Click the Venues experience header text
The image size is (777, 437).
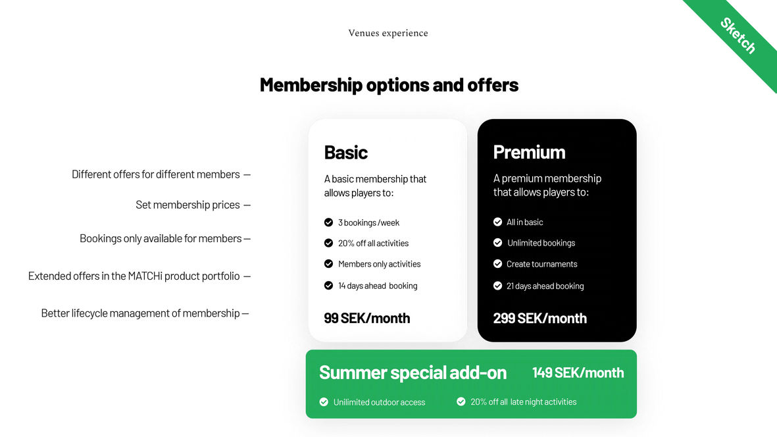point(388,34)
